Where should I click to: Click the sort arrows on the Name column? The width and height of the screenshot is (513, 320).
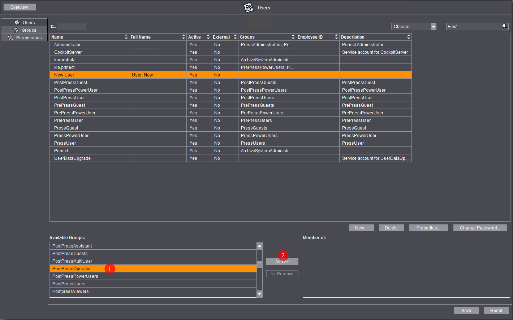click(x=126, y=37)
